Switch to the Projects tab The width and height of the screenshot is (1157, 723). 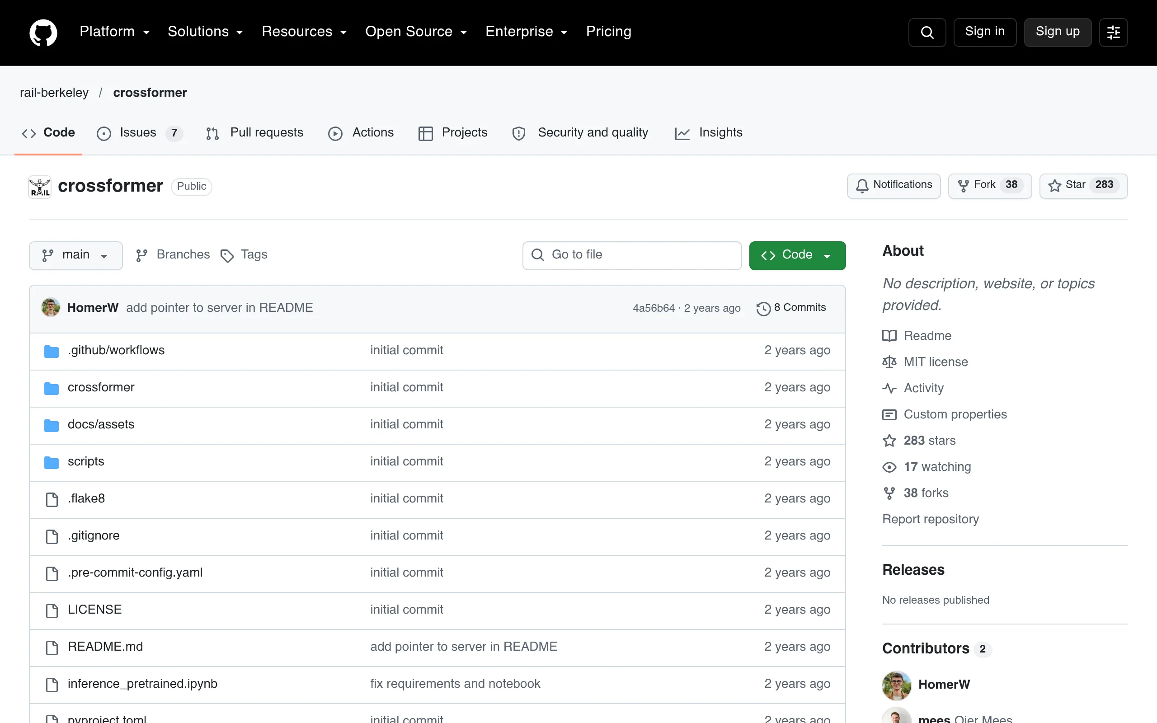point(452,133)
